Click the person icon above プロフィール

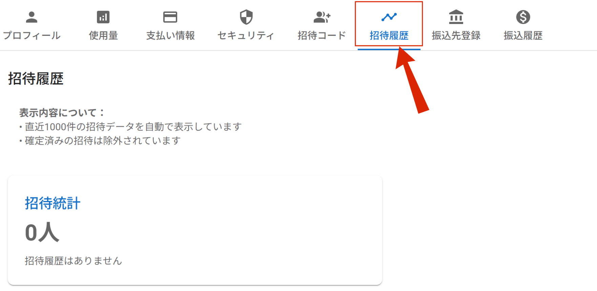click(32, 17)
